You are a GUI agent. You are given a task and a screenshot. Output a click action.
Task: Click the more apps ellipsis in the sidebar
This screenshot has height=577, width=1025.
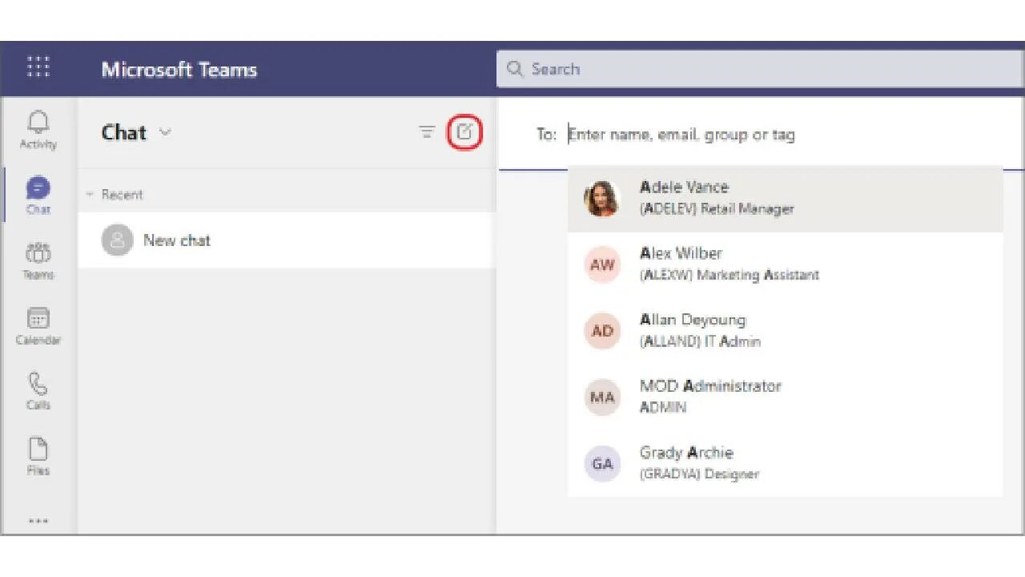38,519
